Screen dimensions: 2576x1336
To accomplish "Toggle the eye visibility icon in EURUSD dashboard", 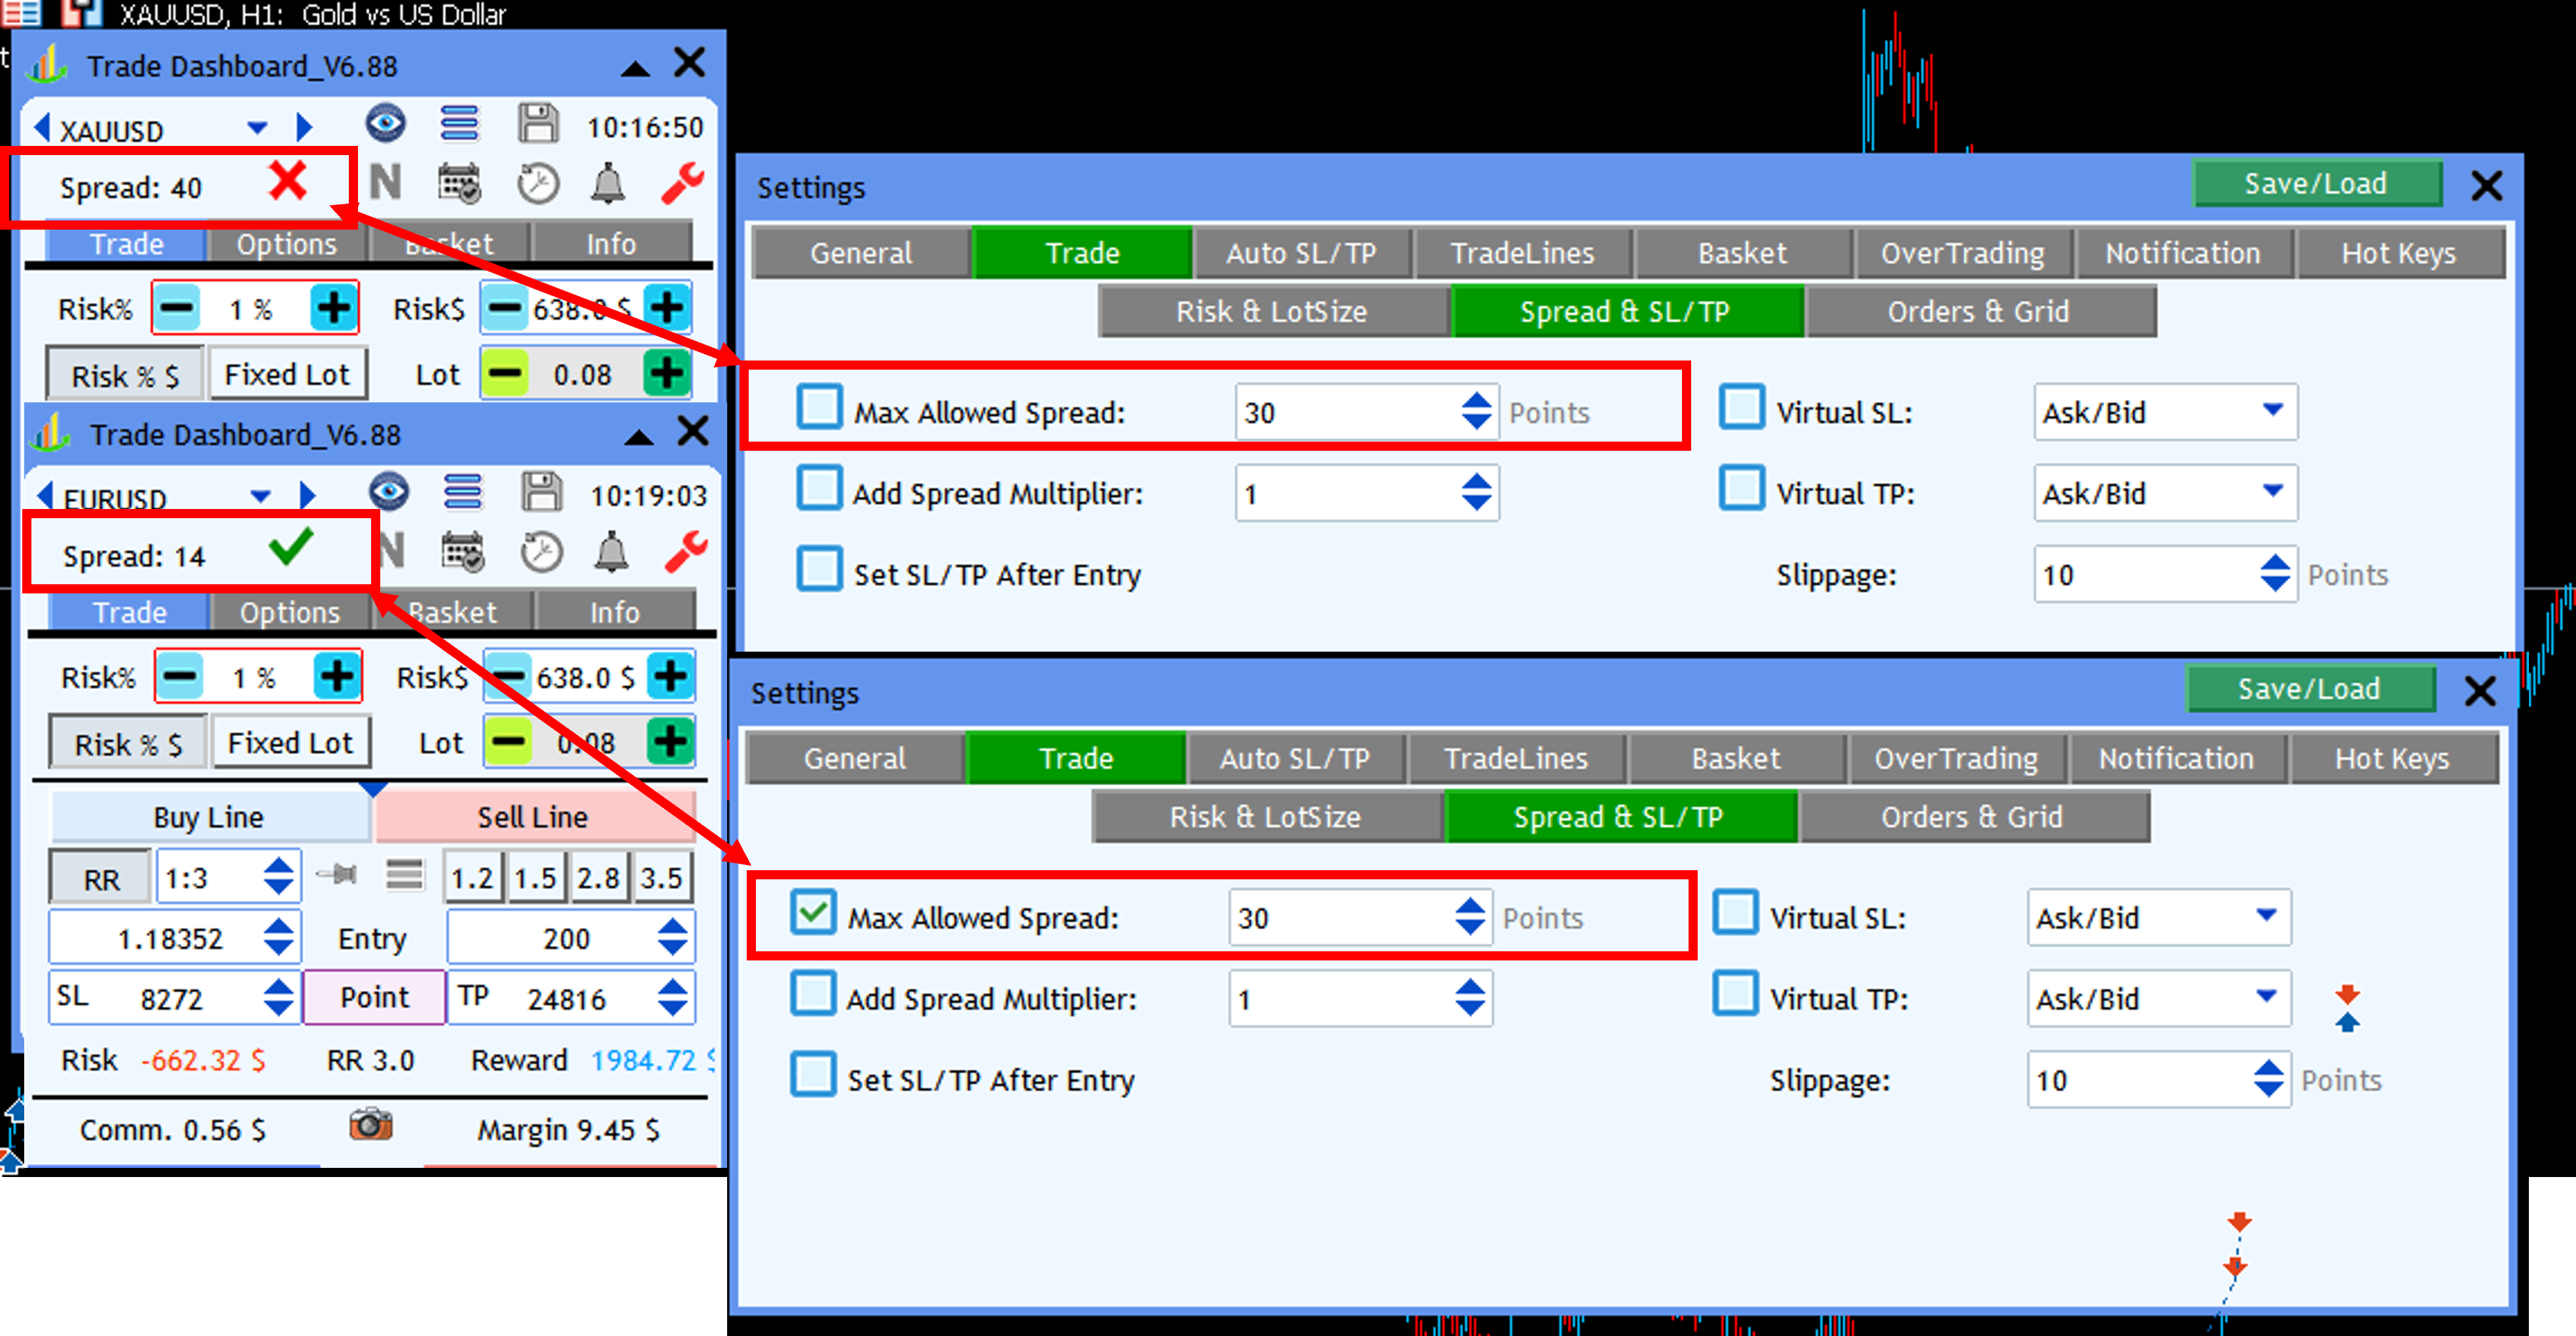I will tap(389, 492).
